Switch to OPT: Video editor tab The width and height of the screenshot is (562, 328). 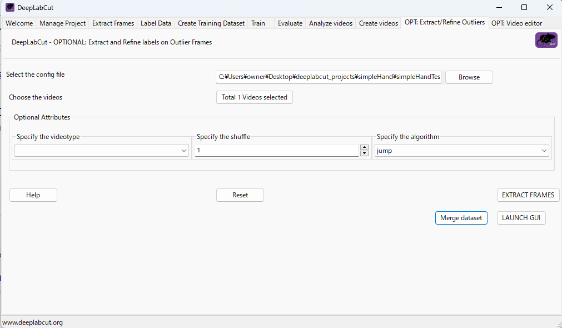coord(516,23)
